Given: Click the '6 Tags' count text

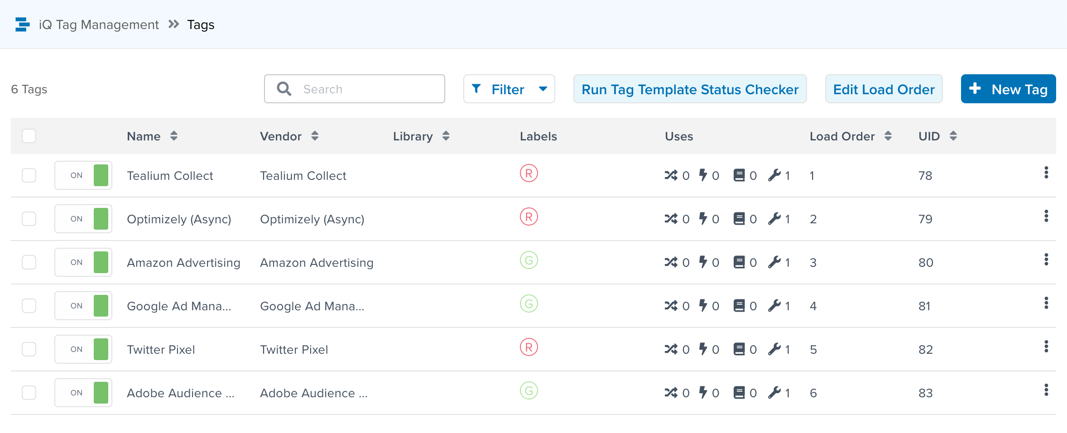Looking at the screenshot, I should click(29, 89).
